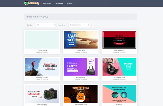163x106 pixels.
Task: Click the Search by label
Action: 62,25
